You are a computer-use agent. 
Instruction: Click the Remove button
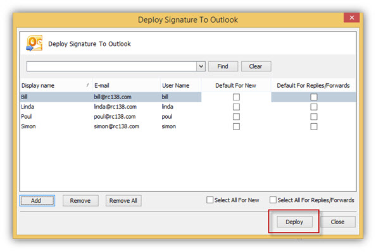[80, 201]
